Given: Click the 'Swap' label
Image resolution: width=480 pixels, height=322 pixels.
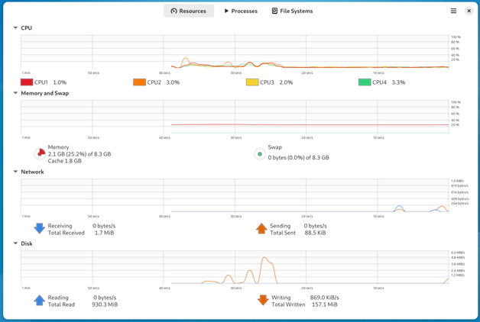Looking at the screenshot, I should (274, 147).
